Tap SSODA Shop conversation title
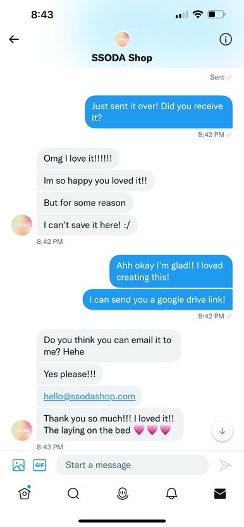 tap(122, 58)
